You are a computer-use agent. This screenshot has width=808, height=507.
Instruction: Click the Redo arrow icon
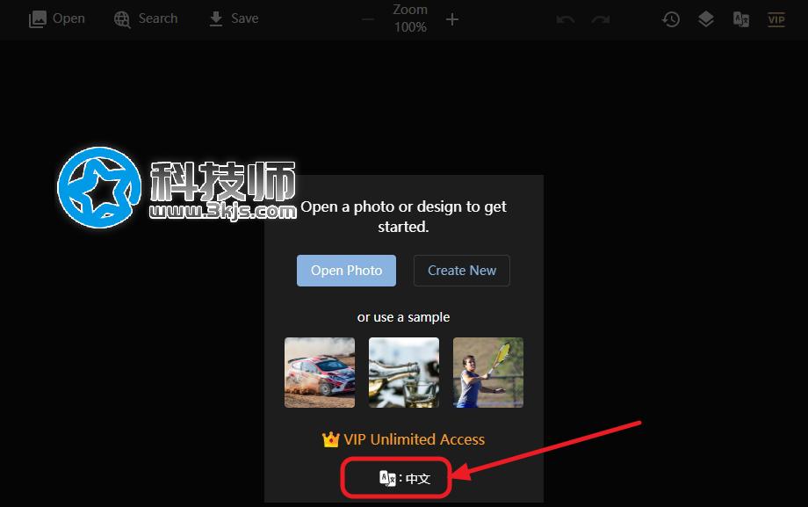(x=601, y=19)
